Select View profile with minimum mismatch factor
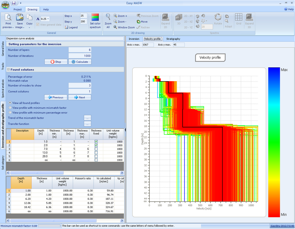The height and width of the screenshot is (229, 295). (x=10, y=108)
